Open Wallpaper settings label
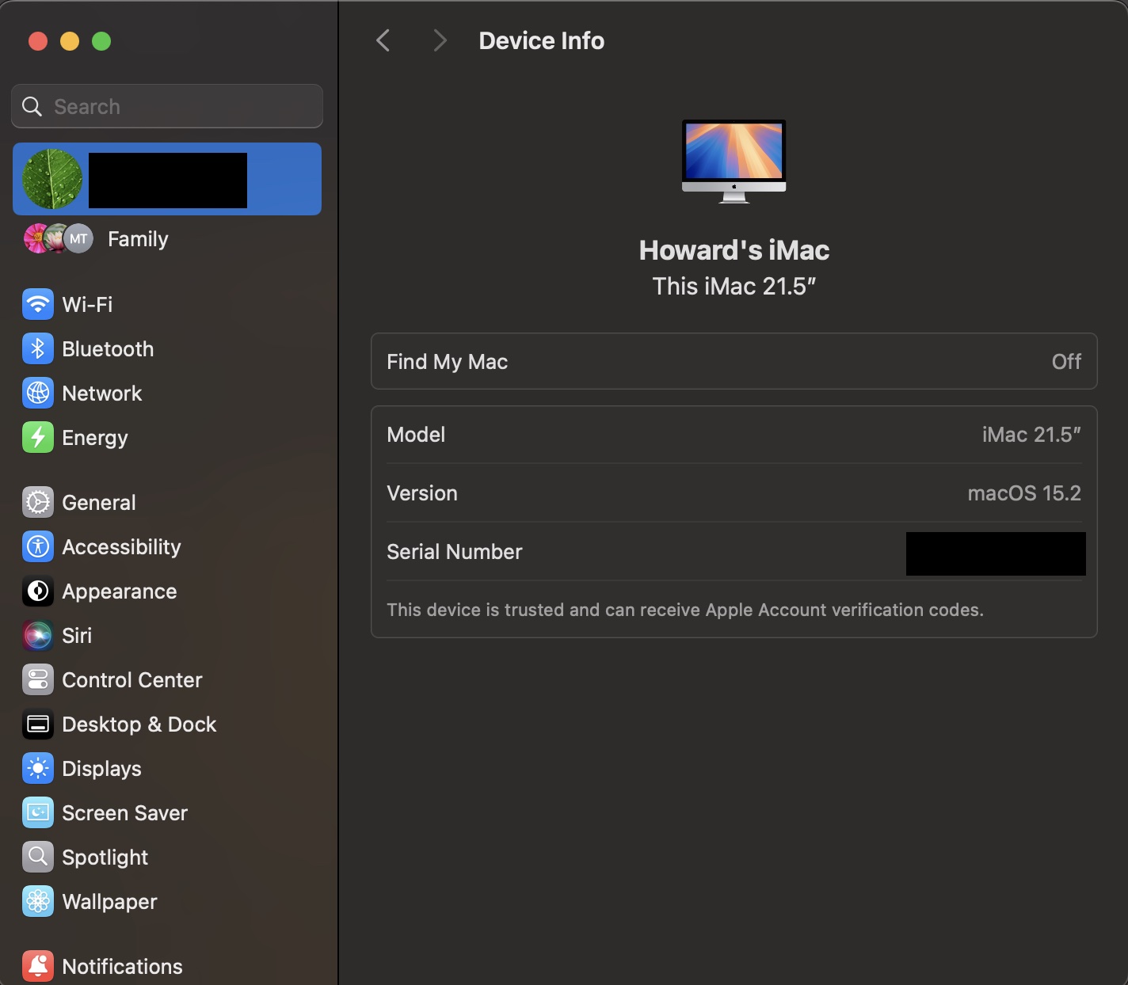Viewport: 1128px width, 985px height. [109, 902]
